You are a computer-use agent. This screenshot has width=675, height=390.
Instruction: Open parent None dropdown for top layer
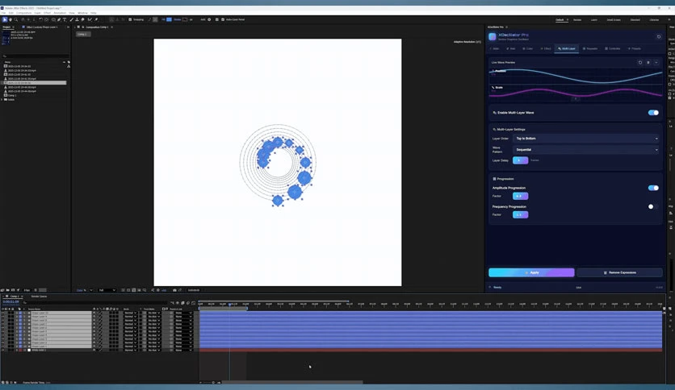click(183, 313)
